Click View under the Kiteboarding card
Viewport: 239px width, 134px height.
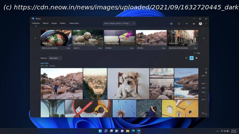(132, 48)
